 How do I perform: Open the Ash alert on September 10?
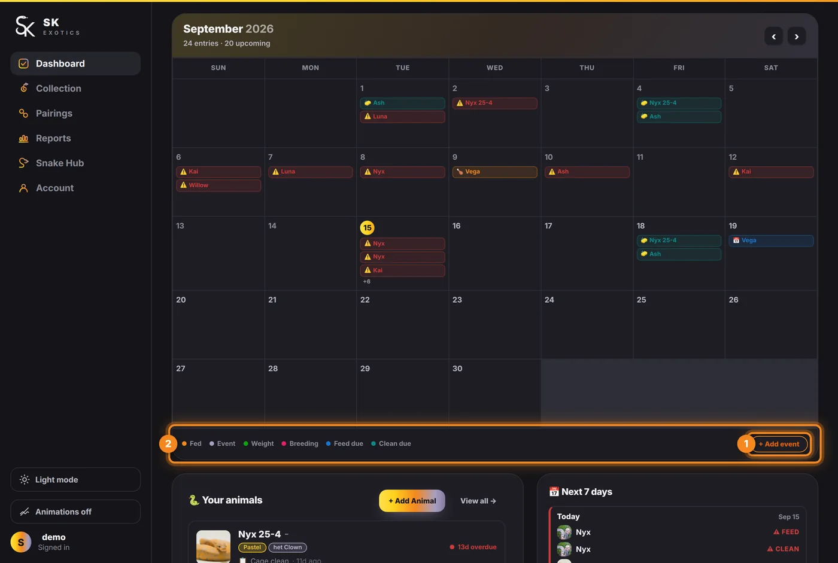[587, 172]
